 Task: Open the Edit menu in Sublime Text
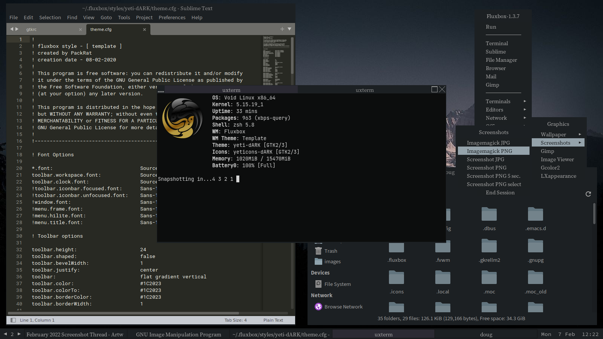click(x=28, y=17)
